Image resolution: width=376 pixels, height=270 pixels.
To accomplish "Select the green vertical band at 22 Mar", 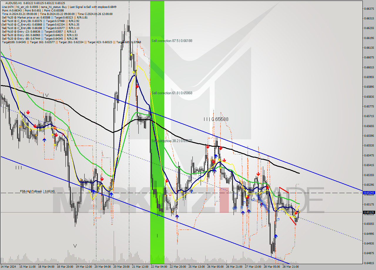I will point(157,132).
